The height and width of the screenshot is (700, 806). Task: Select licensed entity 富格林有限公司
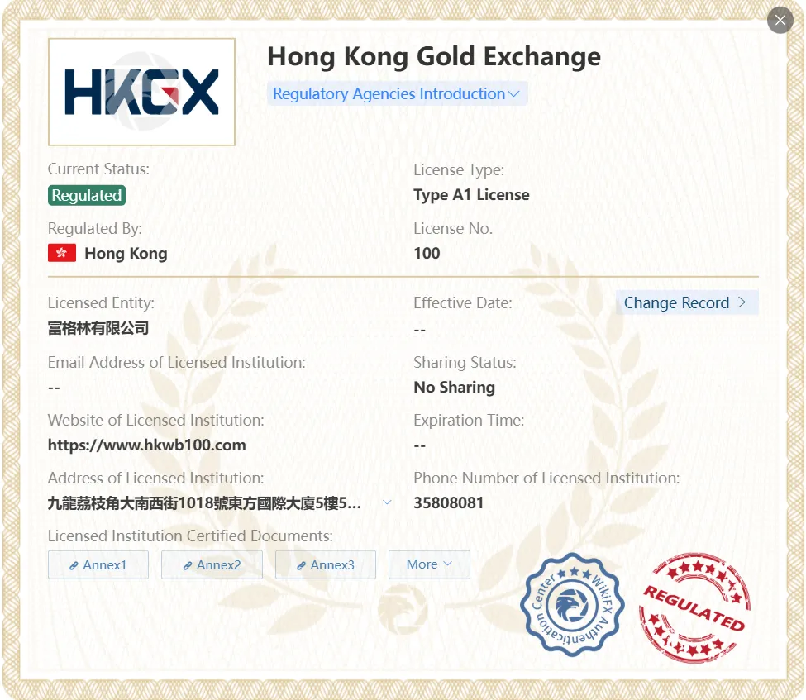[98, 328]
